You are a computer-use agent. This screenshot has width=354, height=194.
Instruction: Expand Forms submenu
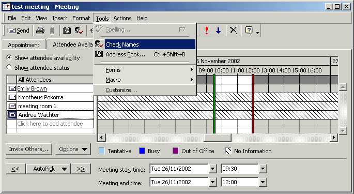[145, 70]
